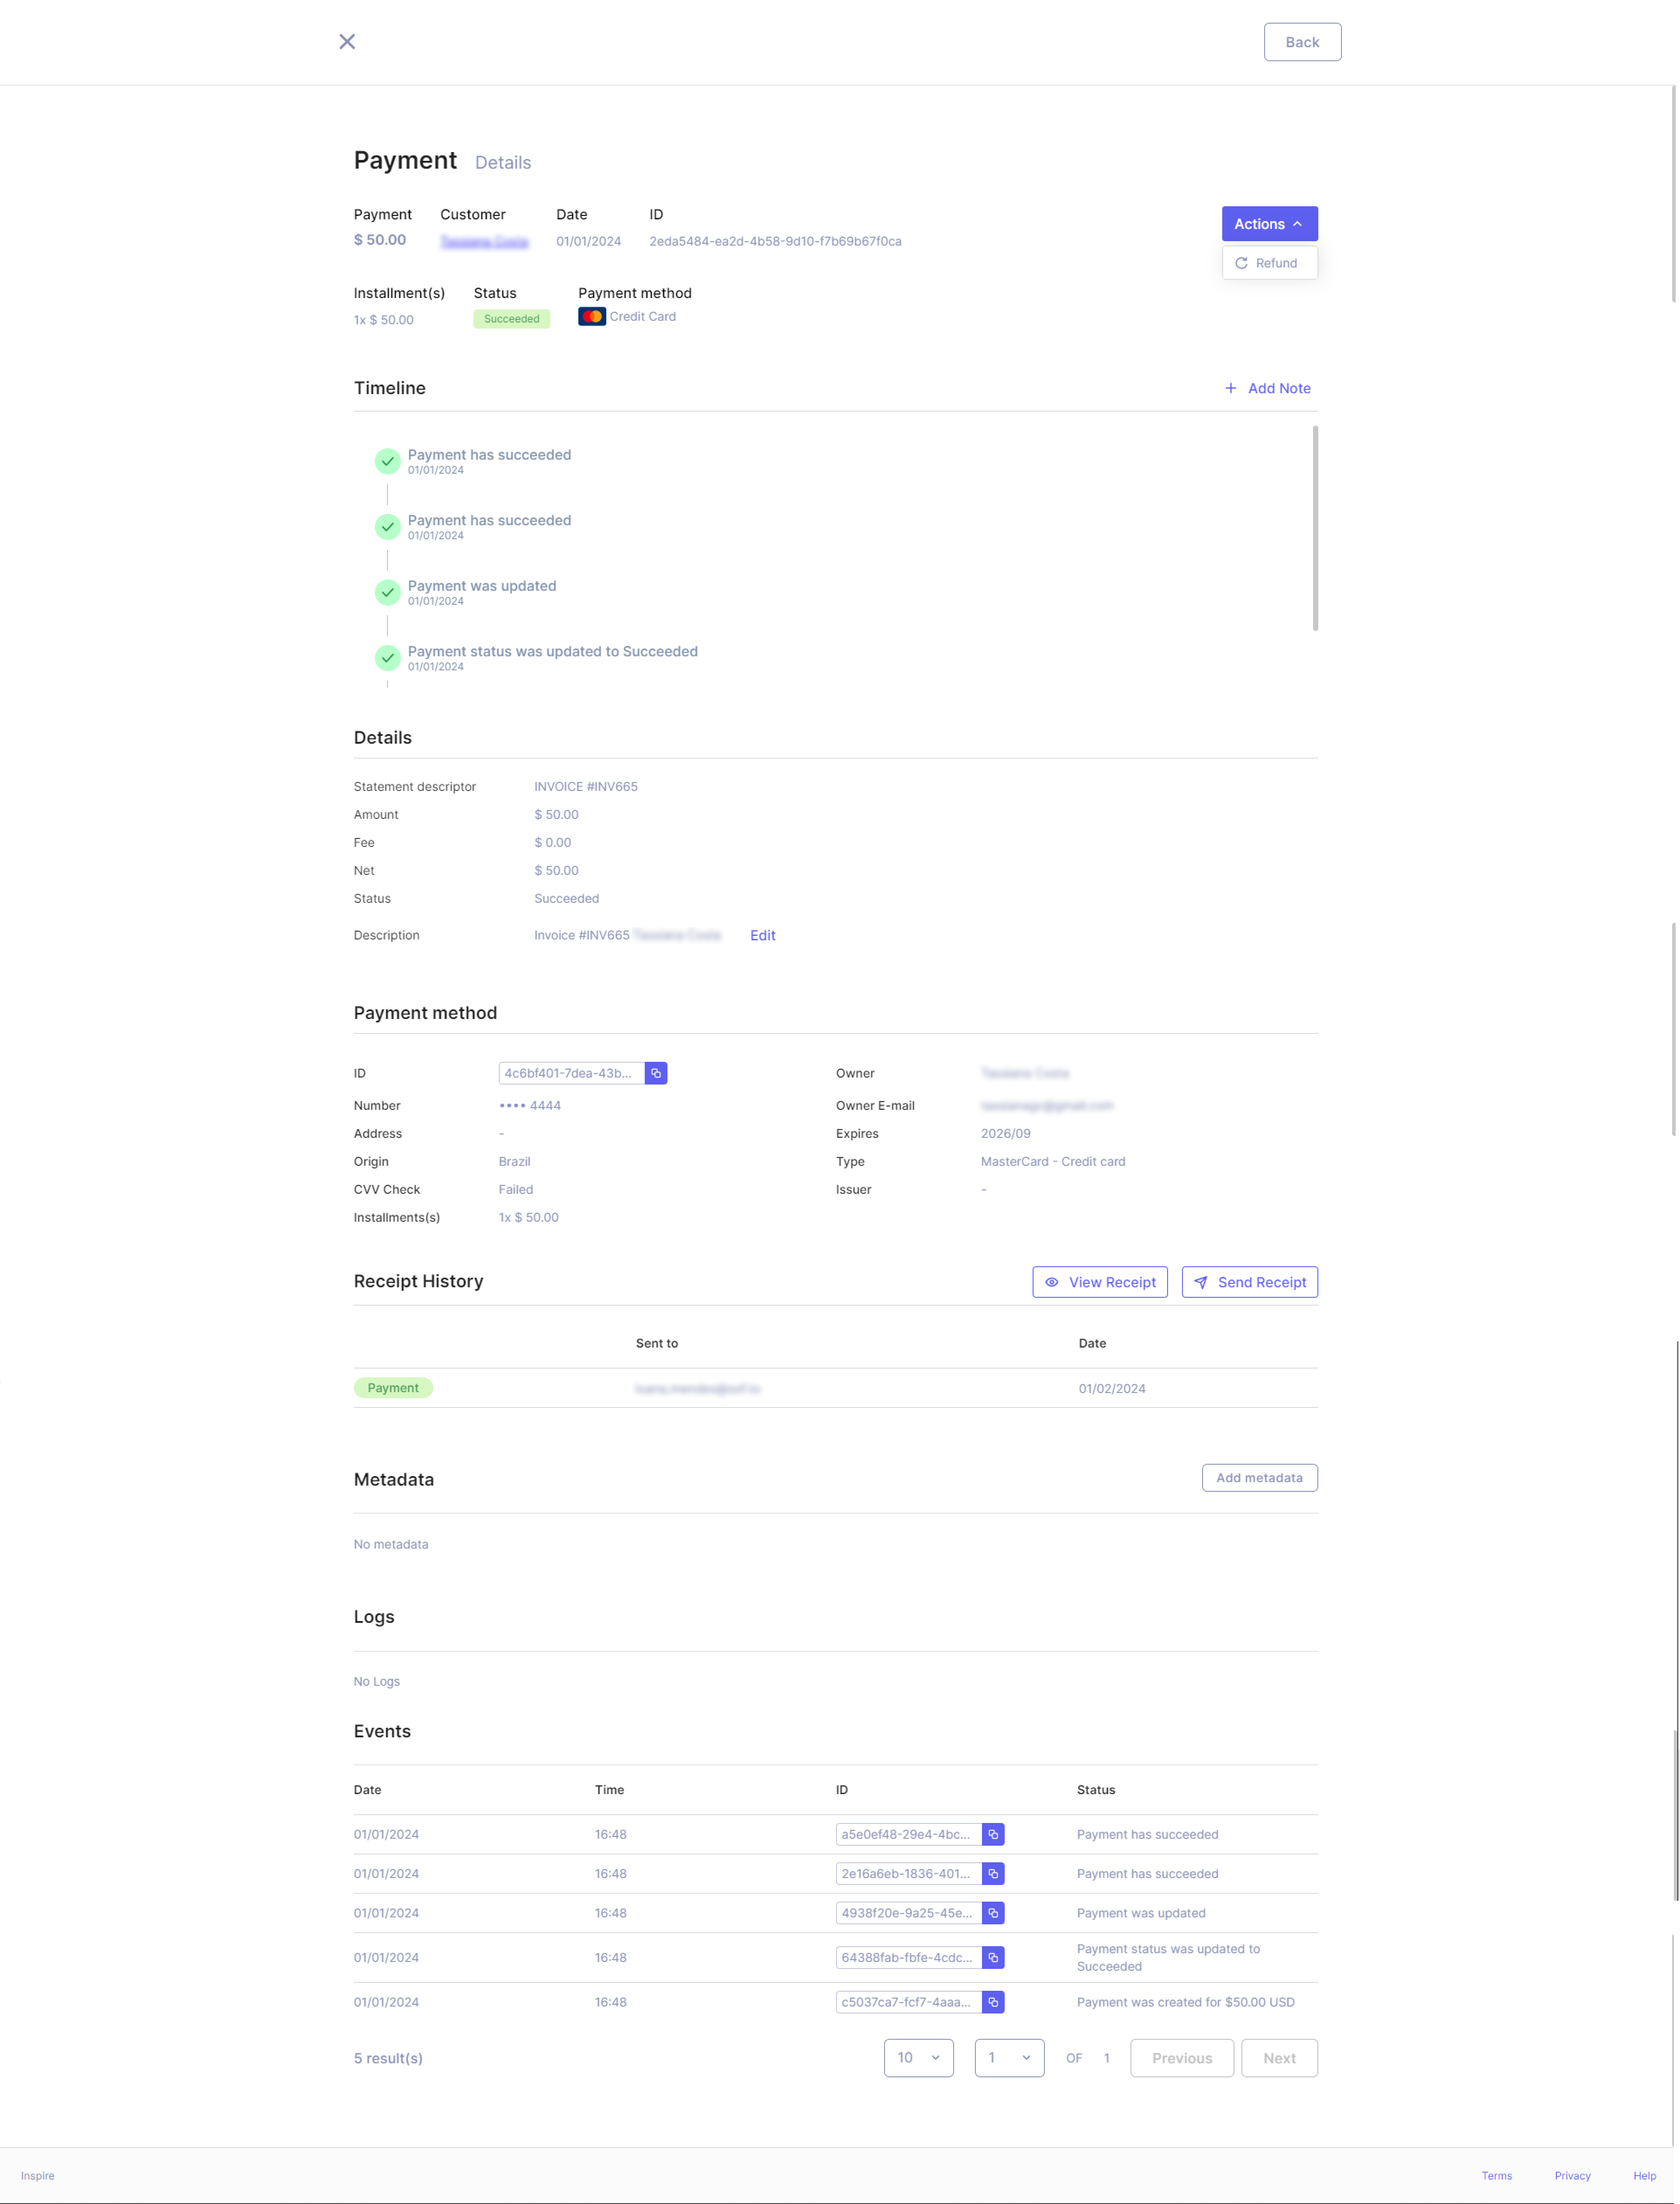
Task: Click Payment was created for $50.00 USD
Action: [x=1185, y=2002]
